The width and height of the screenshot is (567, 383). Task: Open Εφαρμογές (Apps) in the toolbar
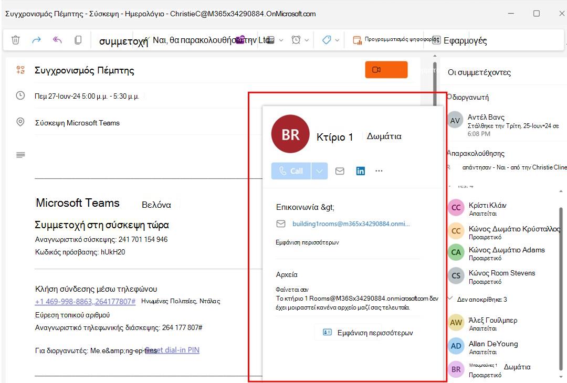tap(460, 40)
